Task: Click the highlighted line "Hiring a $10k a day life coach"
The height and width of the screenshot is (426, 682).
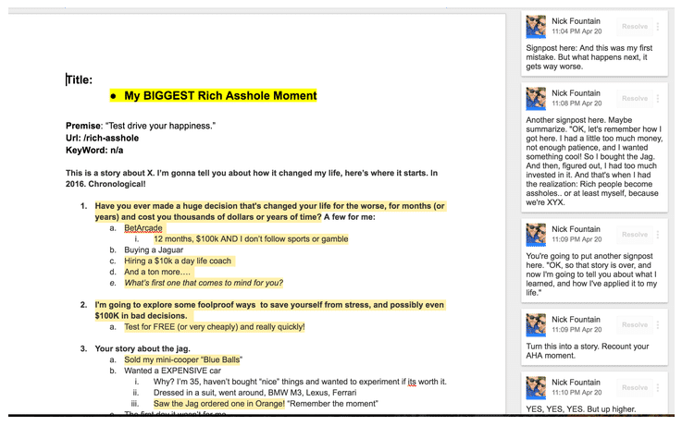Action: 178,261
